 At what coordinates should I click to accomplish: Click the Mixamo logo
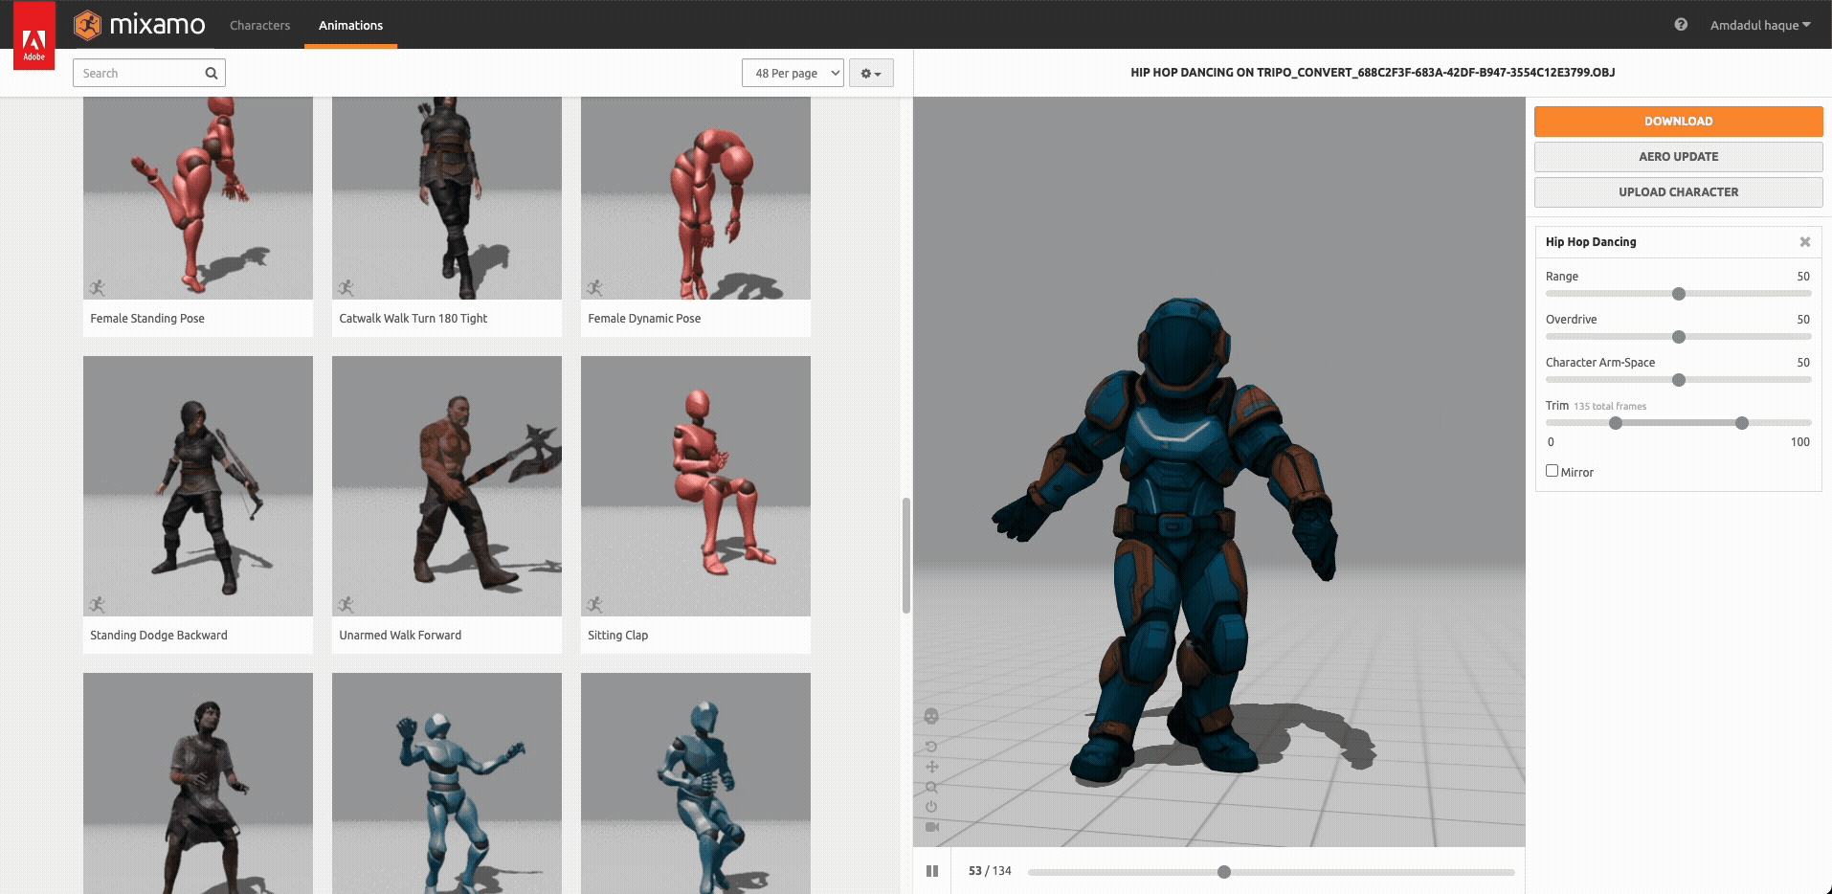pos(140,25)
